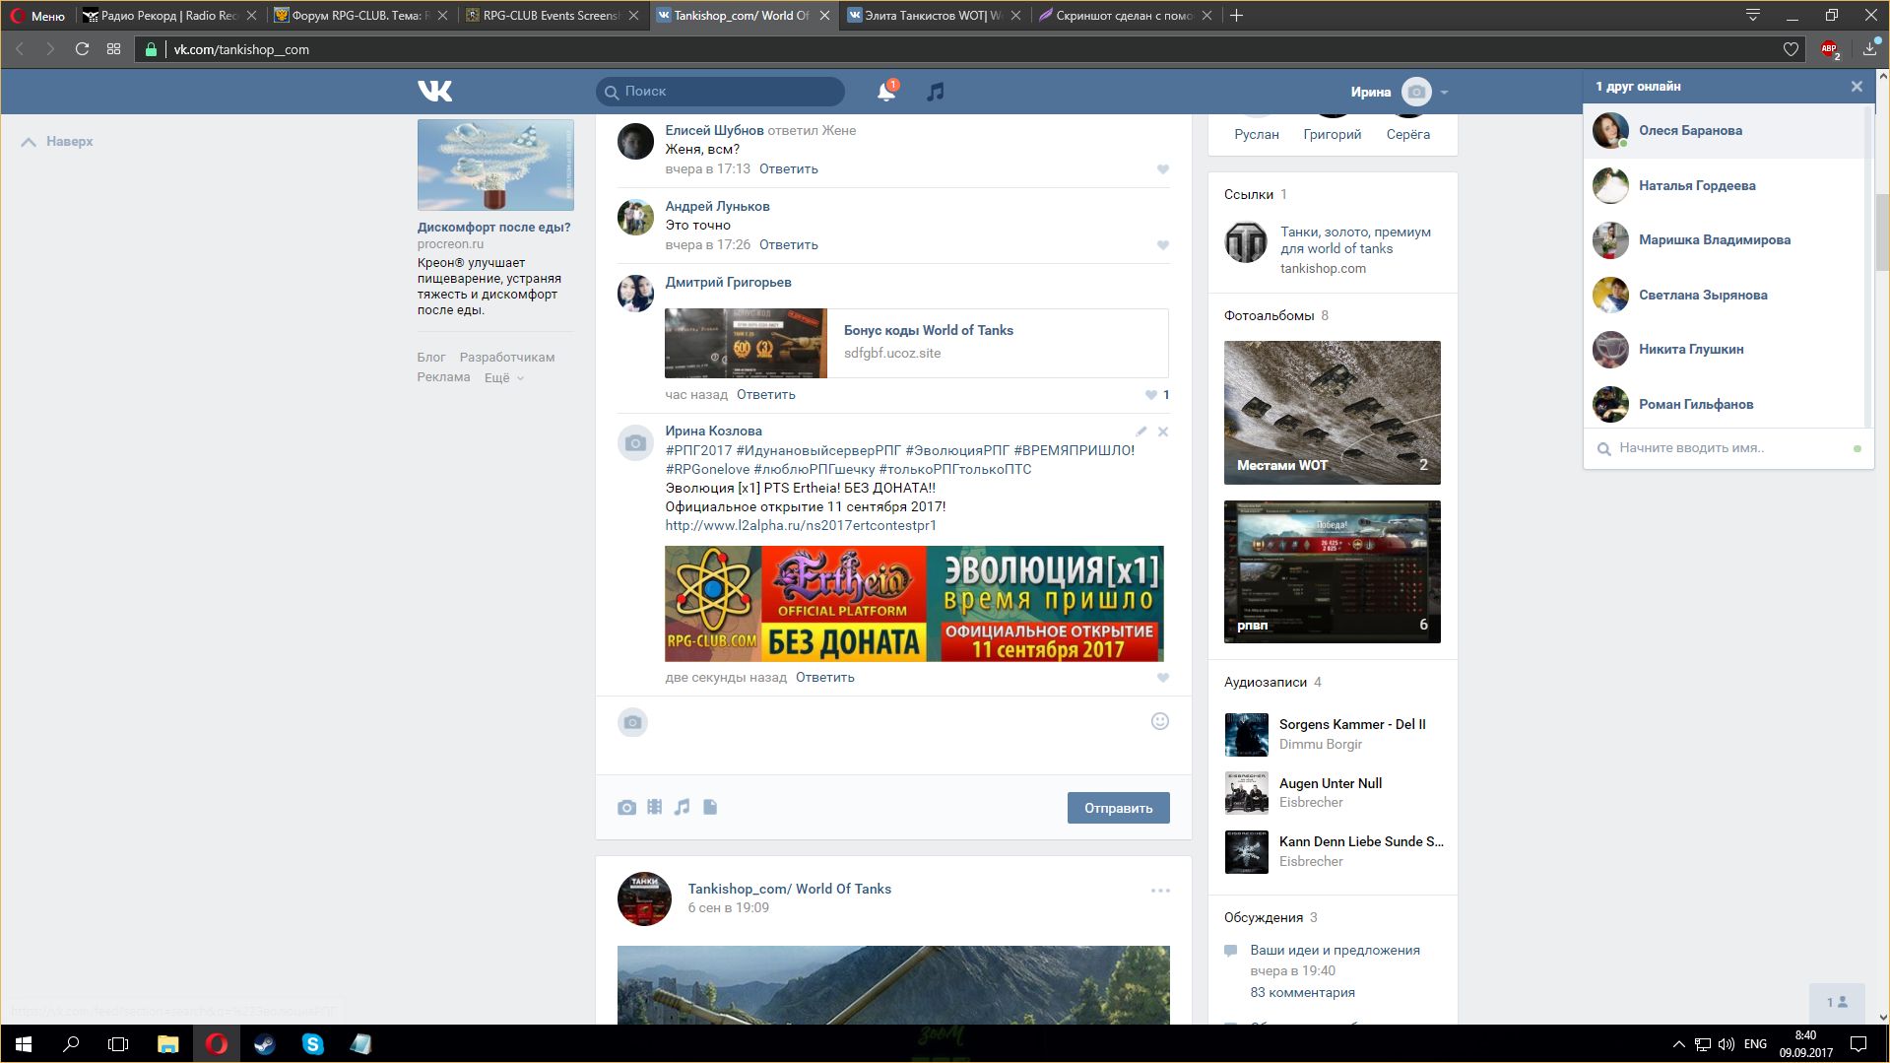Switch to RPG-CLUB Events Screenshots tab
This screenshot has height=1063, width=1890.
point(552,16)
